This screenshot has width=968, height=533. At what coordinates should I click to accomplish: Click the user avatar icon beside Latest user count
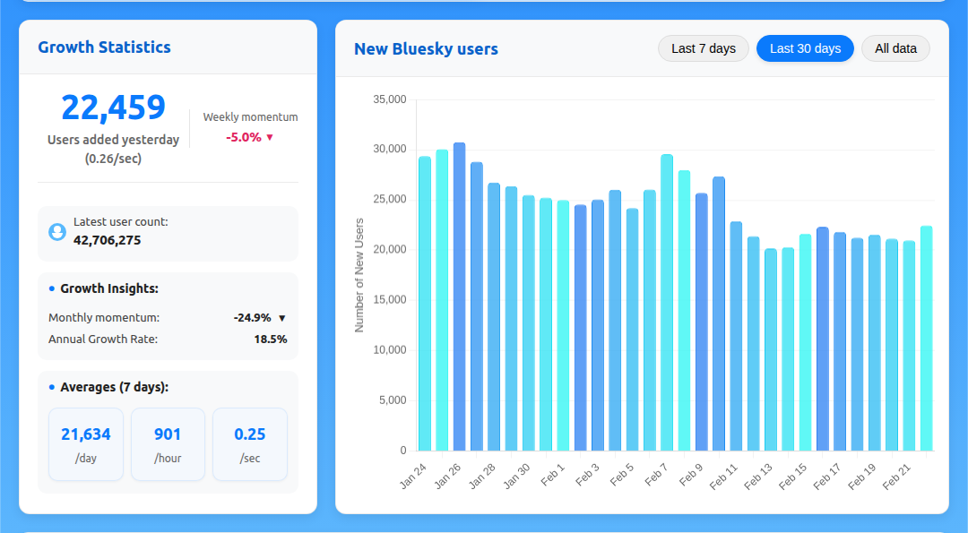click(57, 232)
